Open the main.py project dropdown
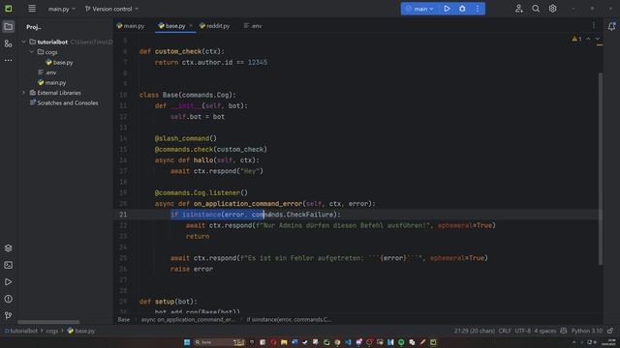 pos(61,9)
